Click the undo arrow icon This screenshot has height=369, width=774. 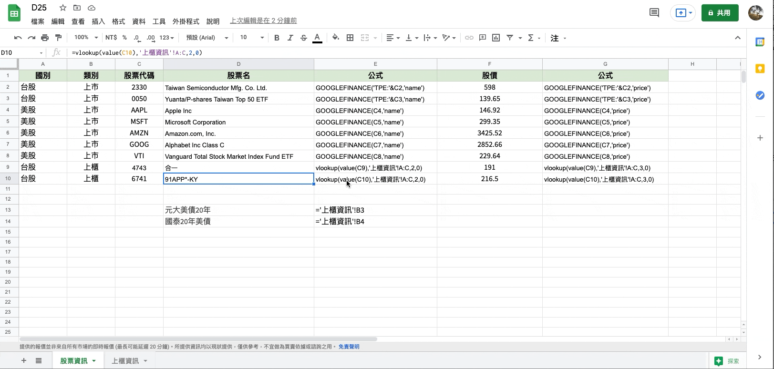[x=18, y=38]
